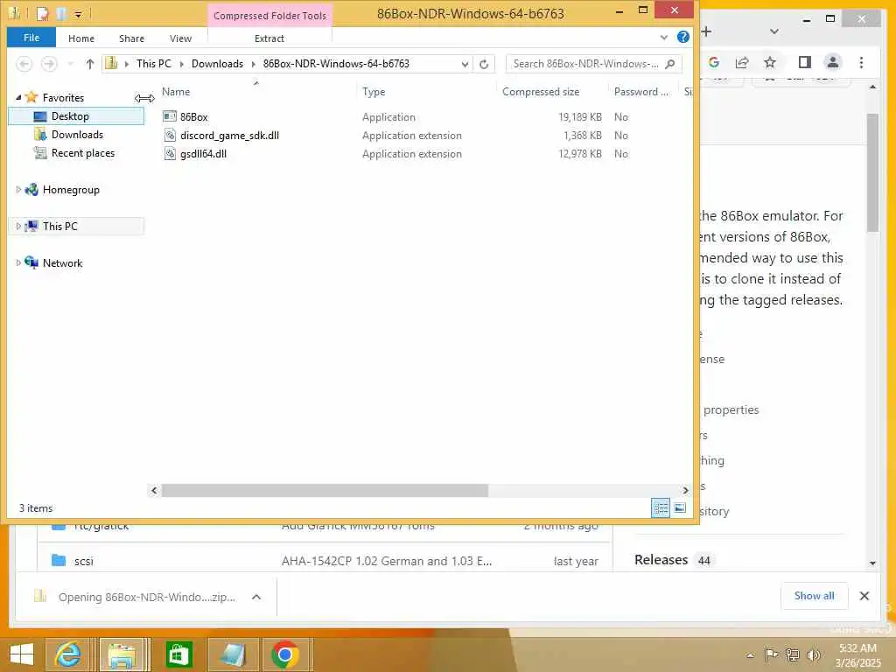The image size is (896, 672).
Task: Open Quick Access Toolbar customize dropdown
Action: (x=78, y=13)
